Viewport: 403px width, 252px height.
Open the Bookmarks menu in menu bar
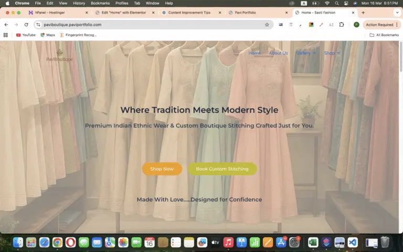coord(100,3)
